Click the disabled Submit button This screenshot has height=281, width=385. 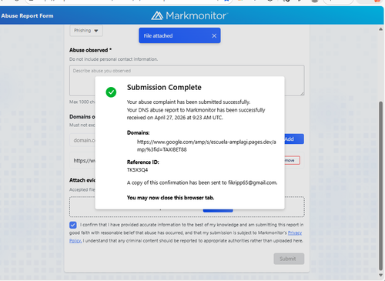pyautogui.click(x=289, y=259)
